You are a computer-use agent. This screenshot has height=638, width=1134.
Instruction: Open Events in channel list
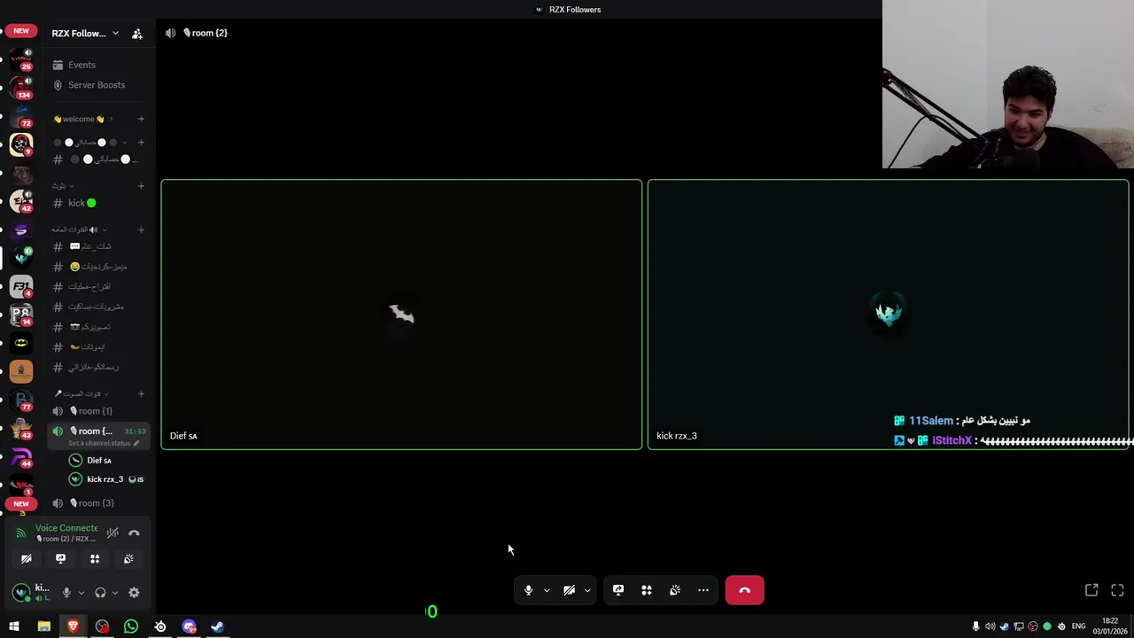(x=82, y=65)
